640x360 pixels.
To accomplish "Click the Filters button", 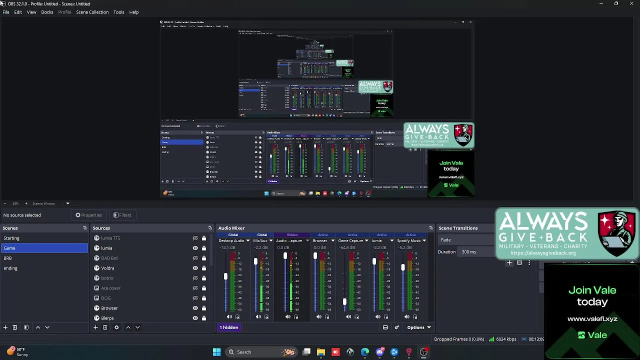I will (x=122, y=215).
